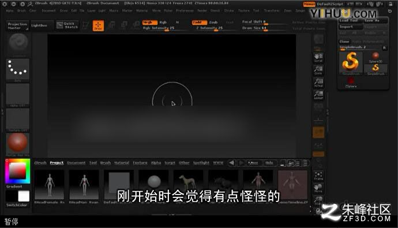Select the Draw mode button
This screenshot has width=398, height=228.
pos(98,25)
